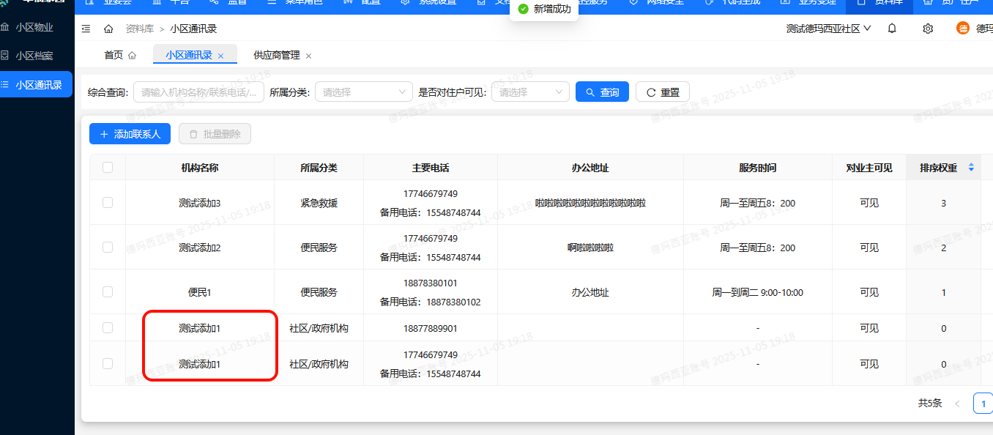Switch to the 首页 tab
993x435 pixels.
[x=114, y=56]
